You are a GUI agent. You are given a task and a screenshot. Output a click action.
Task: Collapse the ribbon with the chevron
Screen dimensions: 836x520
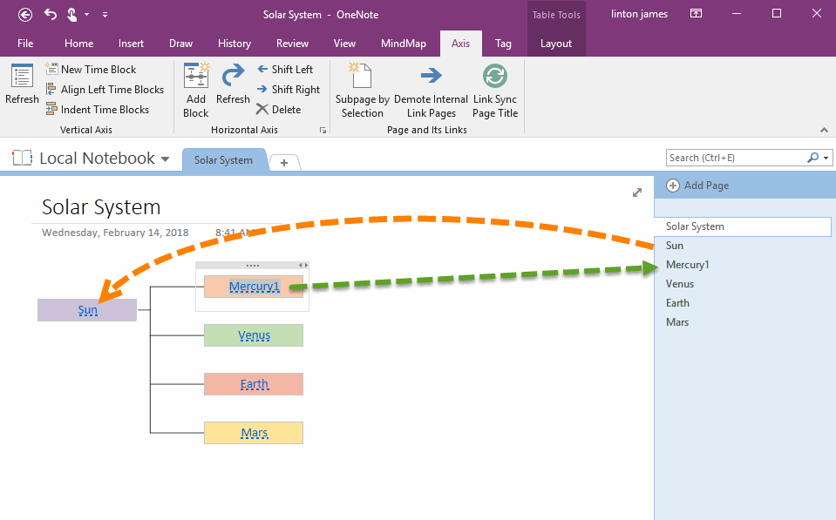click(x=824, y=130)
